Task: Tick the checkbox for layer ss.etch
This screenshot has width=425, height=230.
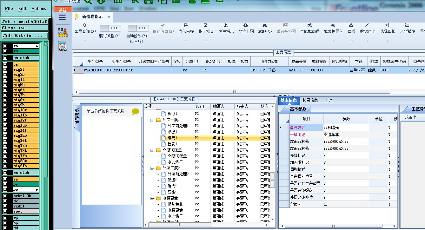Action: click(5, 173)
